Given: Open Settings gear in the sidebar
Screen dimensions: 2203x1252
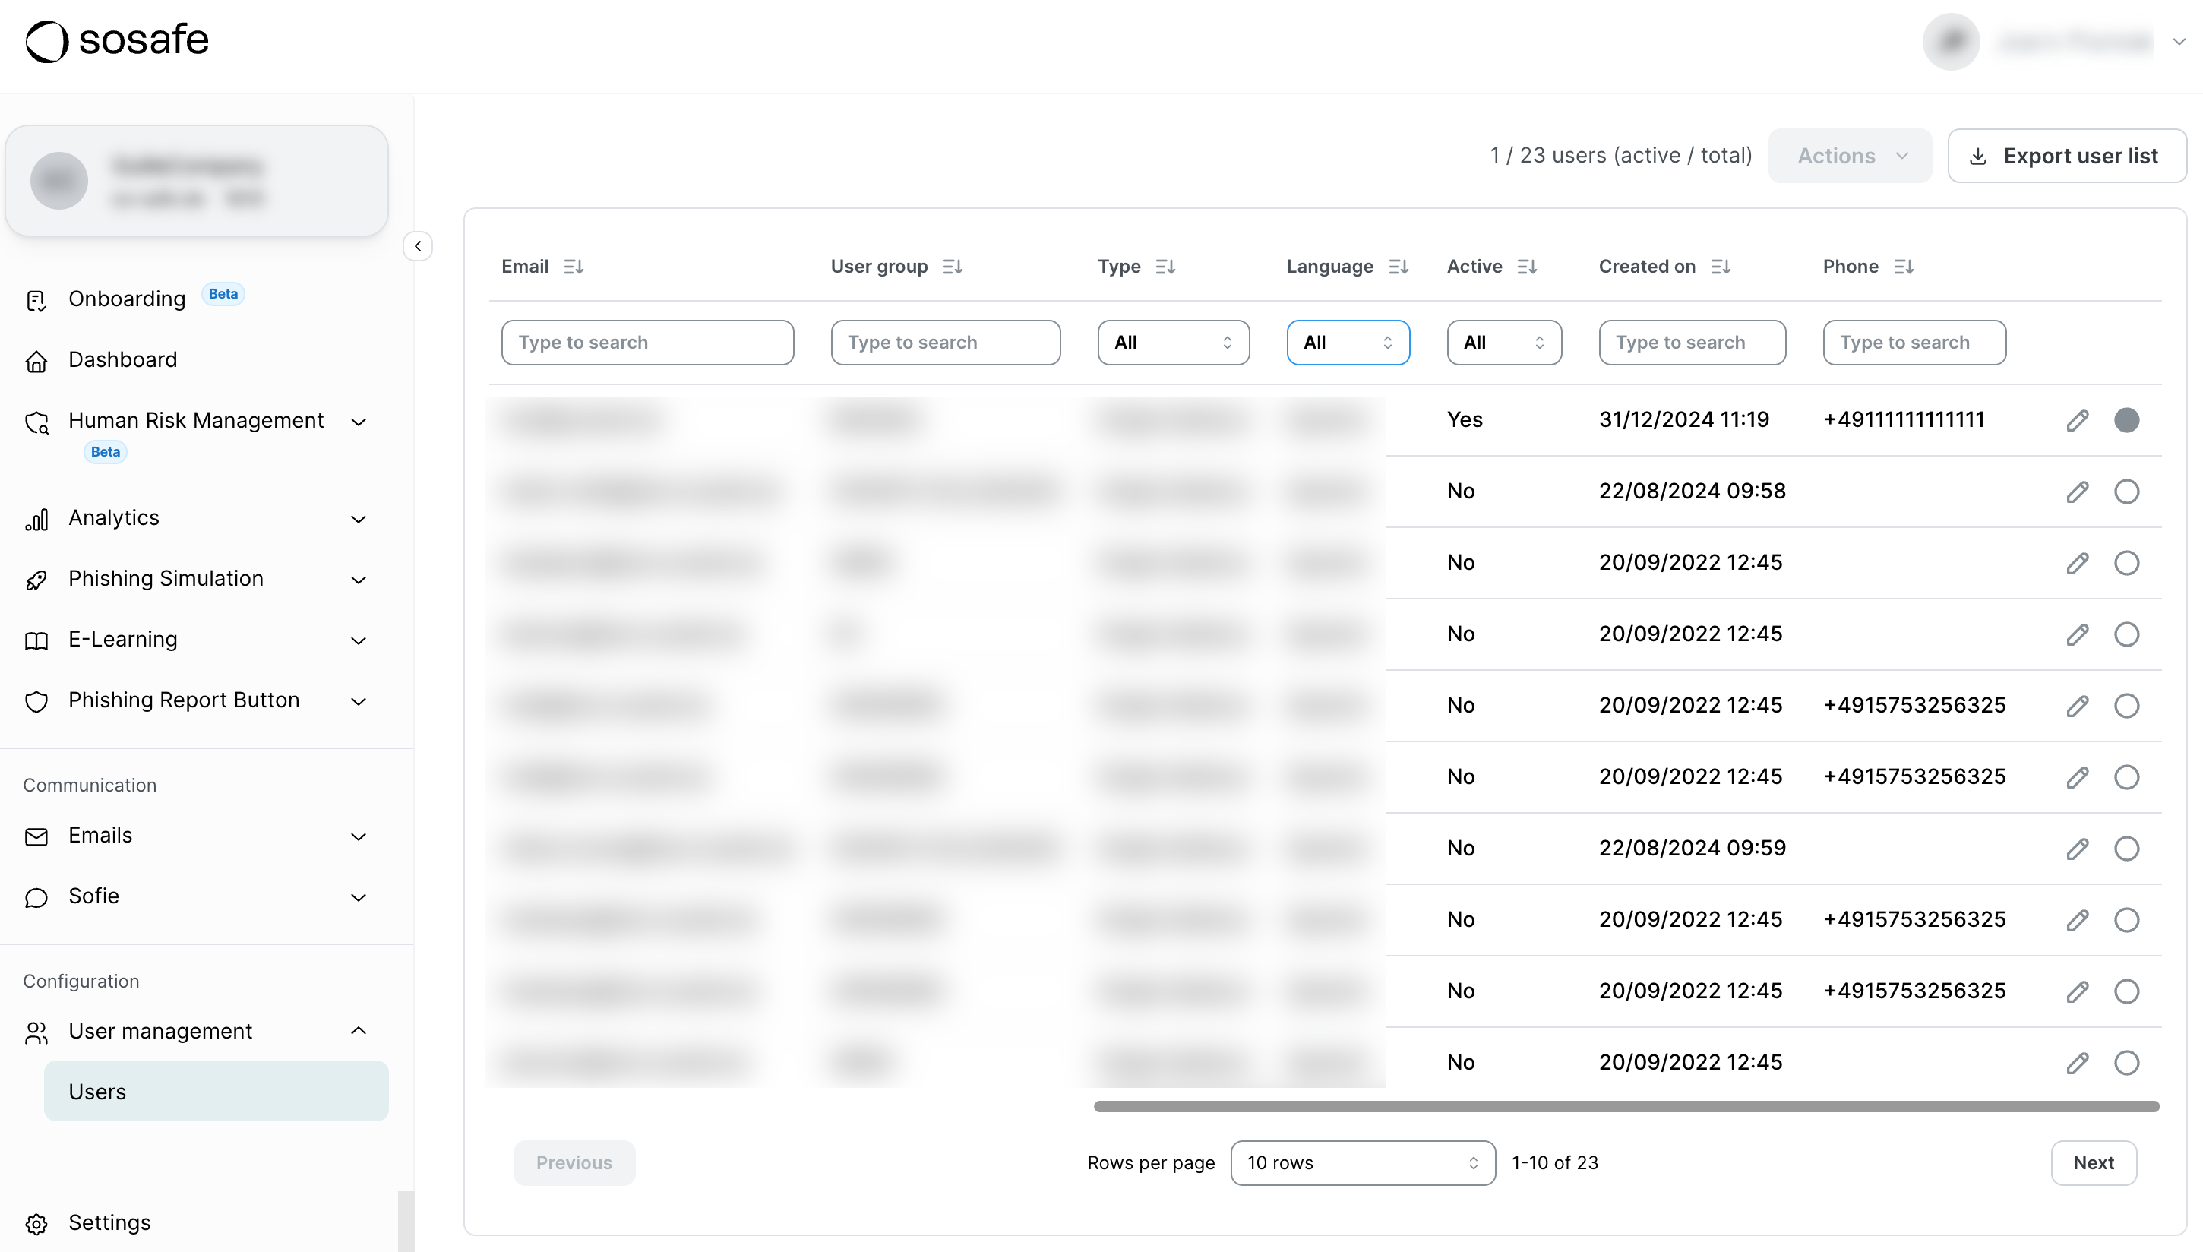Looking at the screenshot, I should pos(36,1223).
